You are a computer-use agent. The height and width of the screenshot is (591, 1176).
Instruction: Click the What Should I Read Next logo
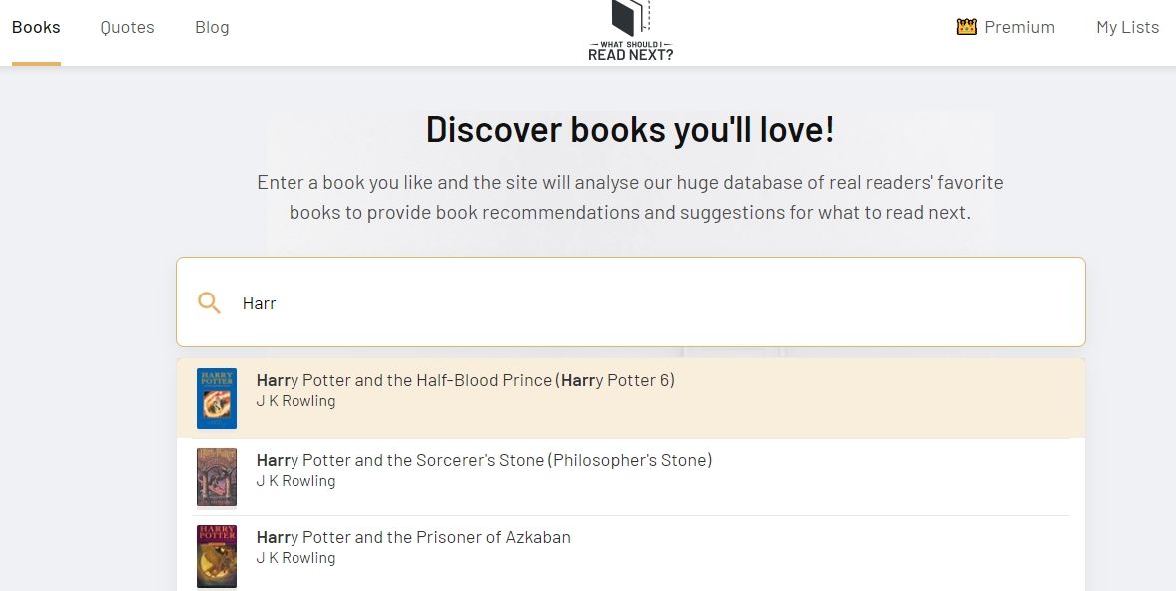630,32
